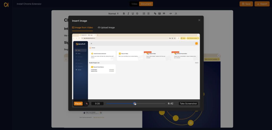Click the video progress slider handle
This screenshot has width=272, height=130.
[x=135, y=104]
